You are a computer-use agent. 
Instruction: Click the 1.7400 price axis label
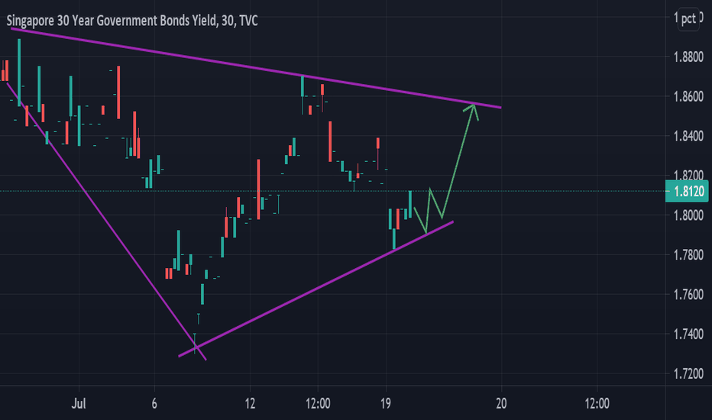tap(688, 334)
